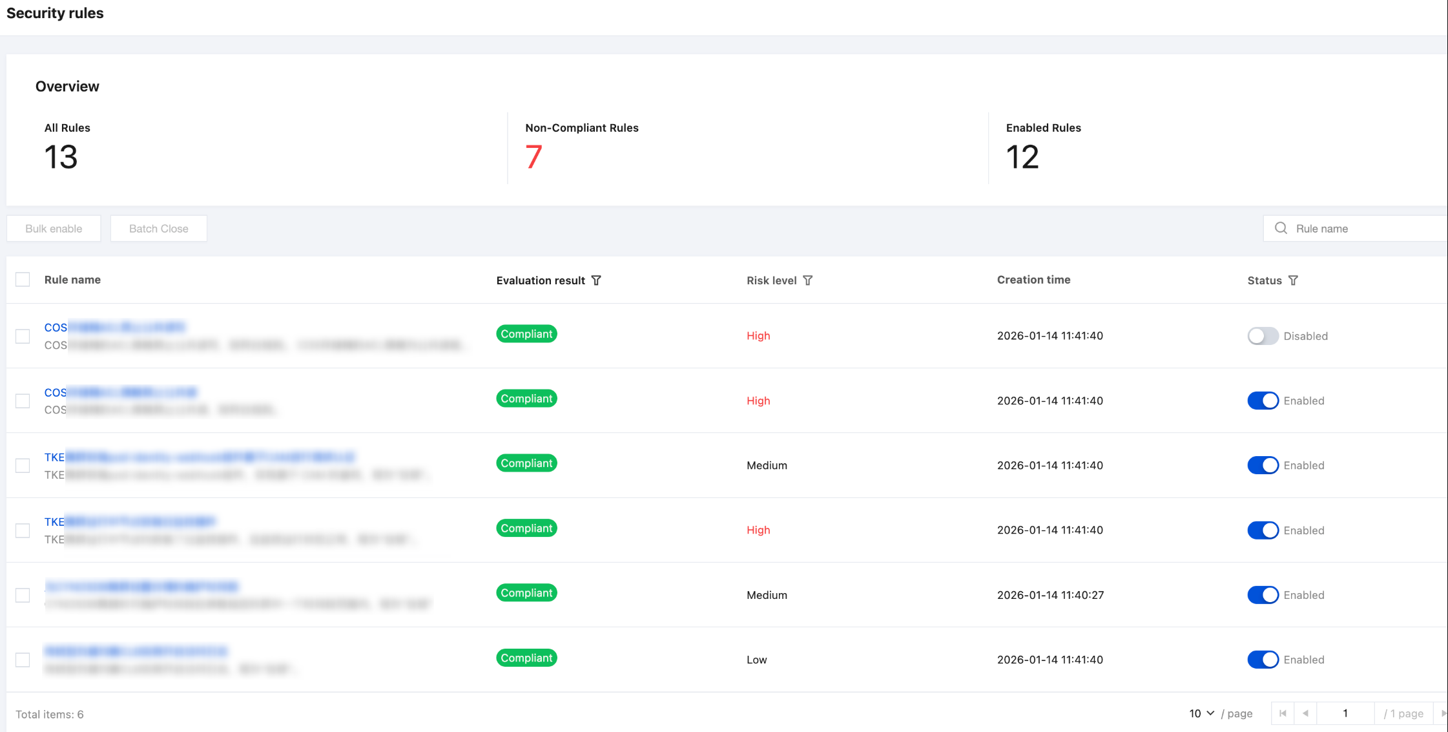Tick the last rule row checkbox

23,660
